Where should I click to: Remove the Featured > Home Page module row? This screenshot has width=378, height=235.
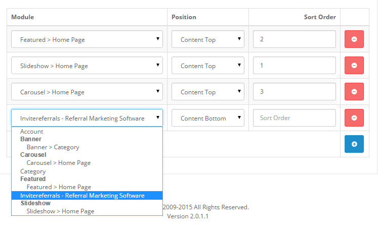pos(354,39)
